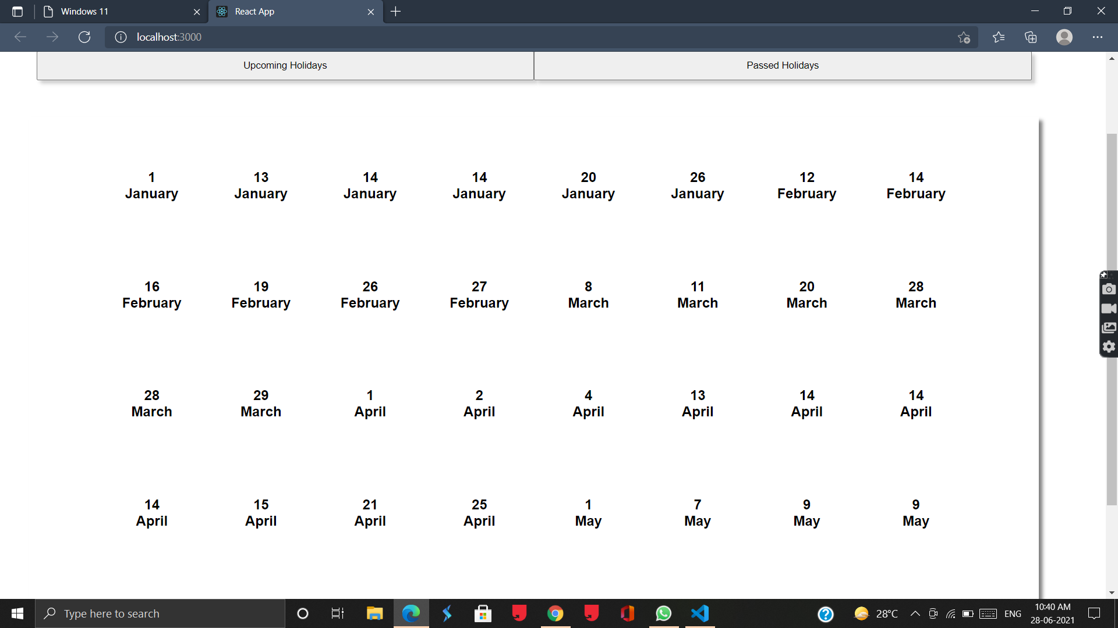Open the Favorites list
Screen dimensions: 1118x628
[x=999, y=37]
